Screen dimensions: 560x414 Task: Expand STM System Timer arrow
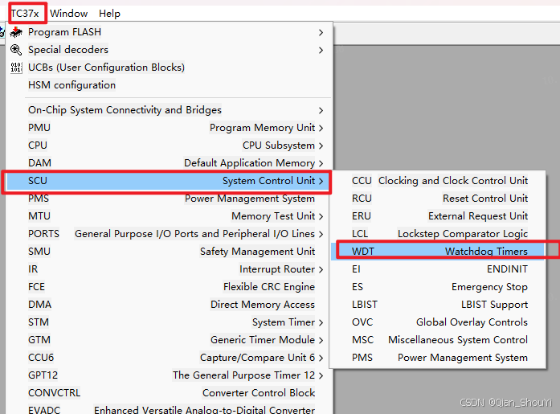321,322
